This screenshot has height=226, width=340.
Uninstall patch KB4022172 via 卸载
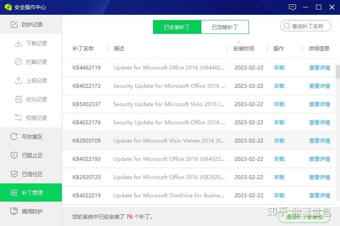pyautogui.click(x=279, y=86)
